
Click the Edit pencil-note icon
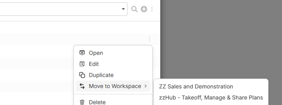(82, 64)
